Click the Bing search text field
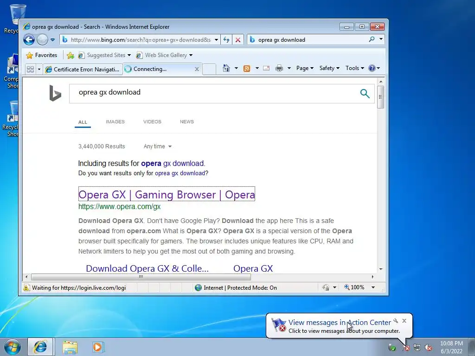Screen dimensions: 475x356 pos(212,93)
